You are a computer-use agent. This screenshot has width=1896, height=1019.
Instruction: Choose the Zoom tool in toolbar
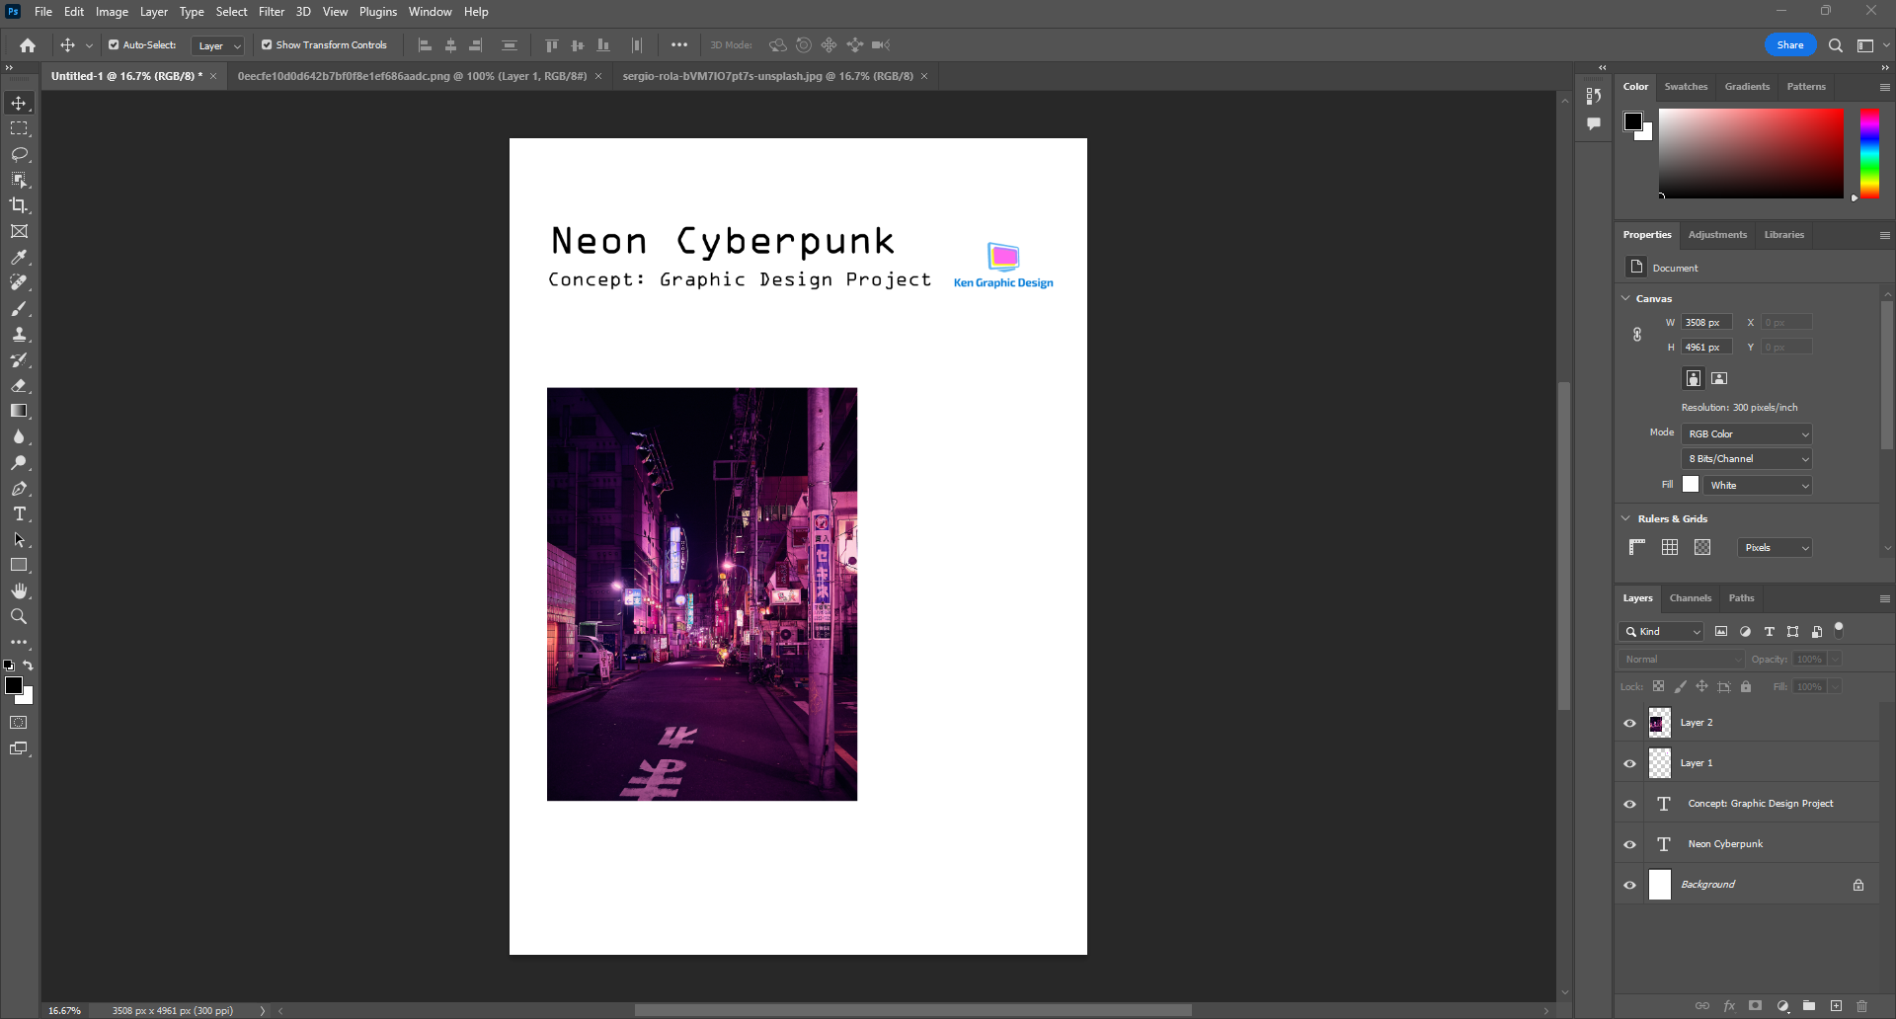tap(19, 616)
